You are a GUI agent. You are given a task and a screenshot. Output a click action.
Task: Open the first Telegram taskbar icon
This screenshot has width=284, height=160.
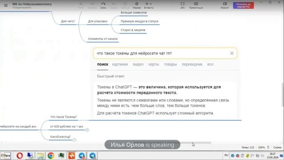coord(82,156)
